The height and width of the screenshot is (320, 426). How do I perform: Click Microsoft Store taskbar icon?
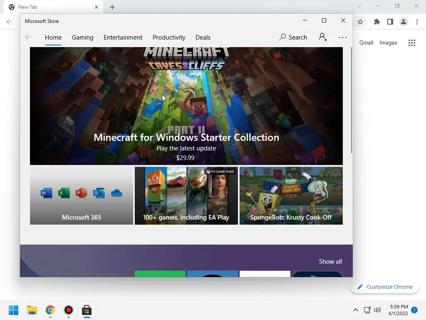tap(87, 310)
